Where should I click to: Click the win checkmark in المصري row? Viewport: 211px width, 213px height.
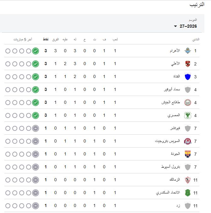36,115
